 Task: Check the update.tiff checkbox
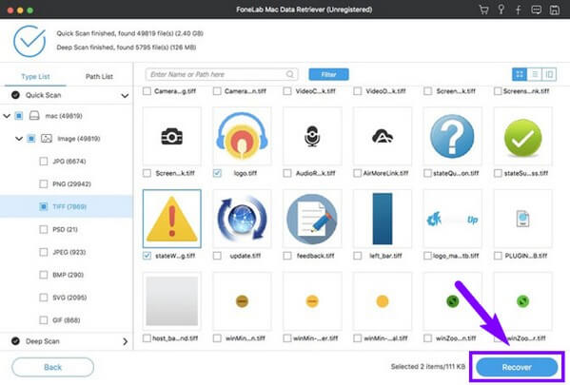(x=217, y=256)
